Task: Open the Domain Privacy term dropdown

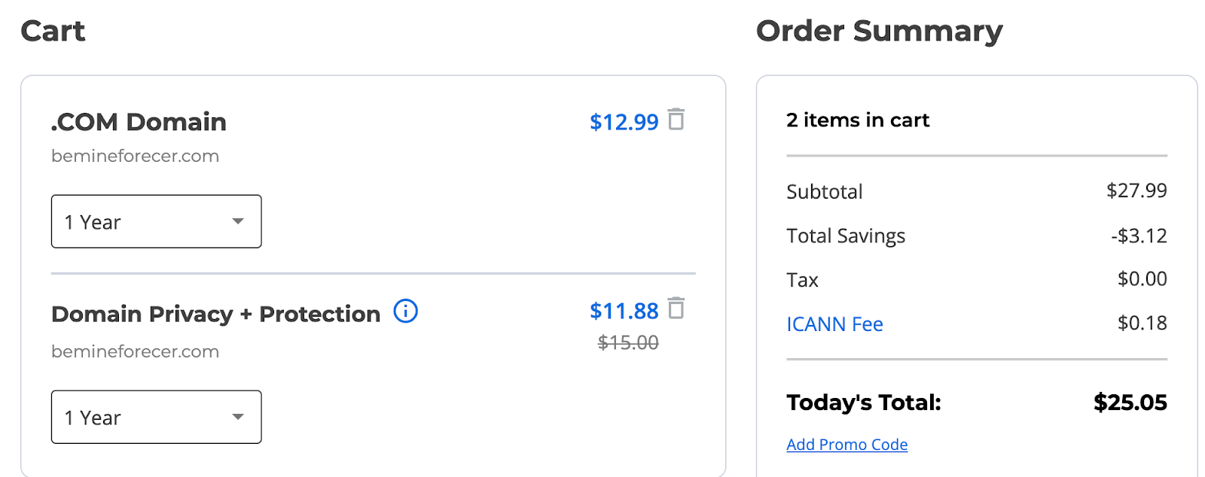Action: 156,417
